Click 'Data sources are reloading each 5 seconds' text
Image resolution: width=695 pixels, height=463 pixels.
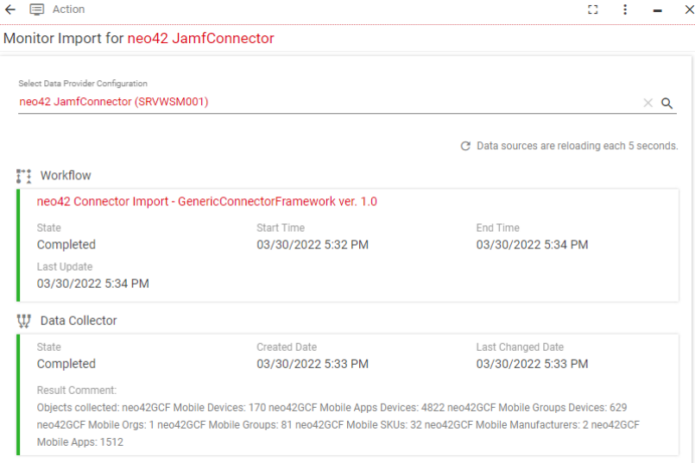point(577,146)
